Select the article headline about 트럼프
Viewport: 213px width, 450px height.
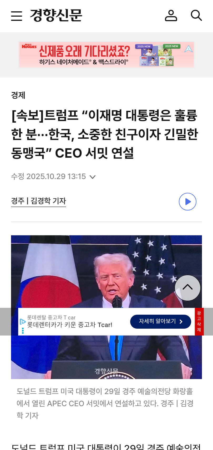pos(105,134)
